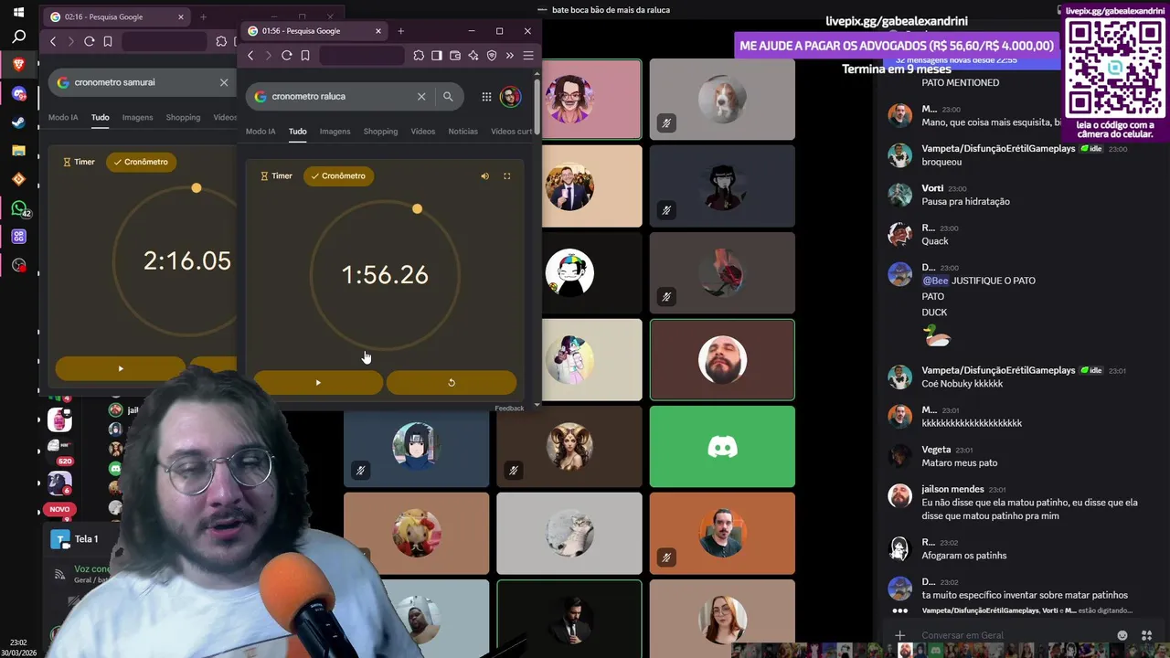Open Brave browser from taskbar
Image resolution: width=1170 pixels, height=658 pixels.
[x=19, y=65]
